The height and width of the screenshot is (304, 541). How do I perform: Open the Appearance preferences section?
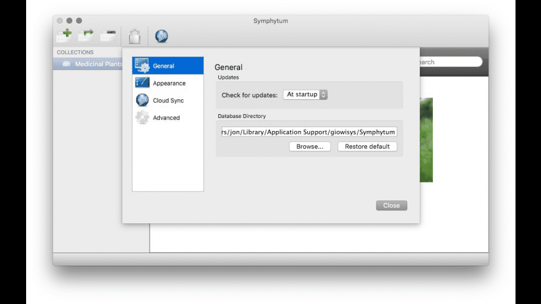tap(168, 83)
